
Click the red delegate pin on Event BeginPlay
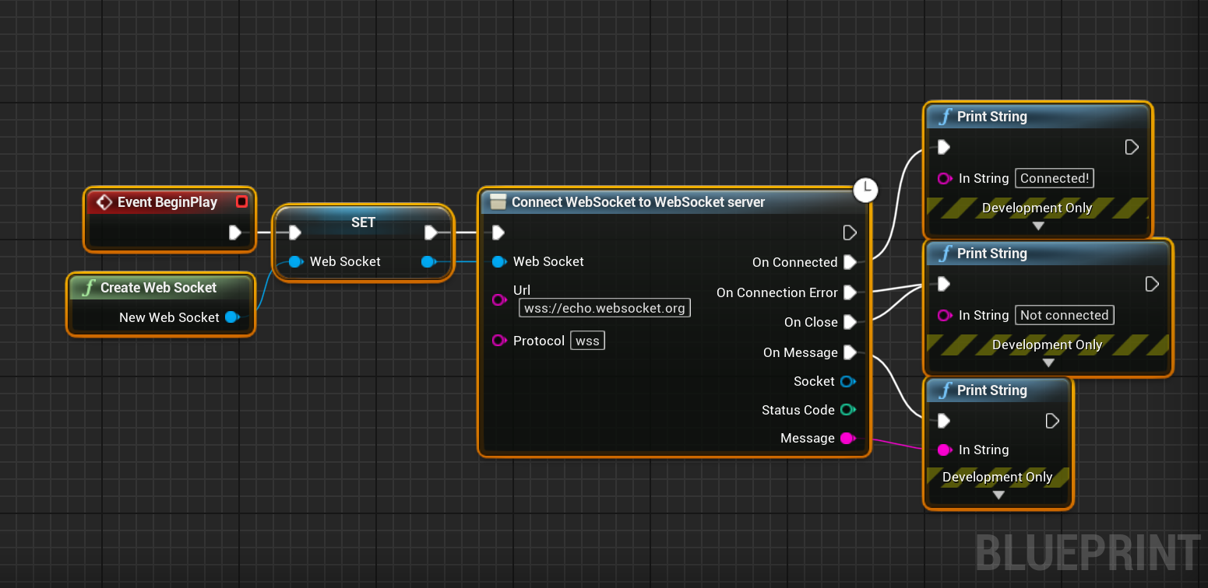pos(241,202)
